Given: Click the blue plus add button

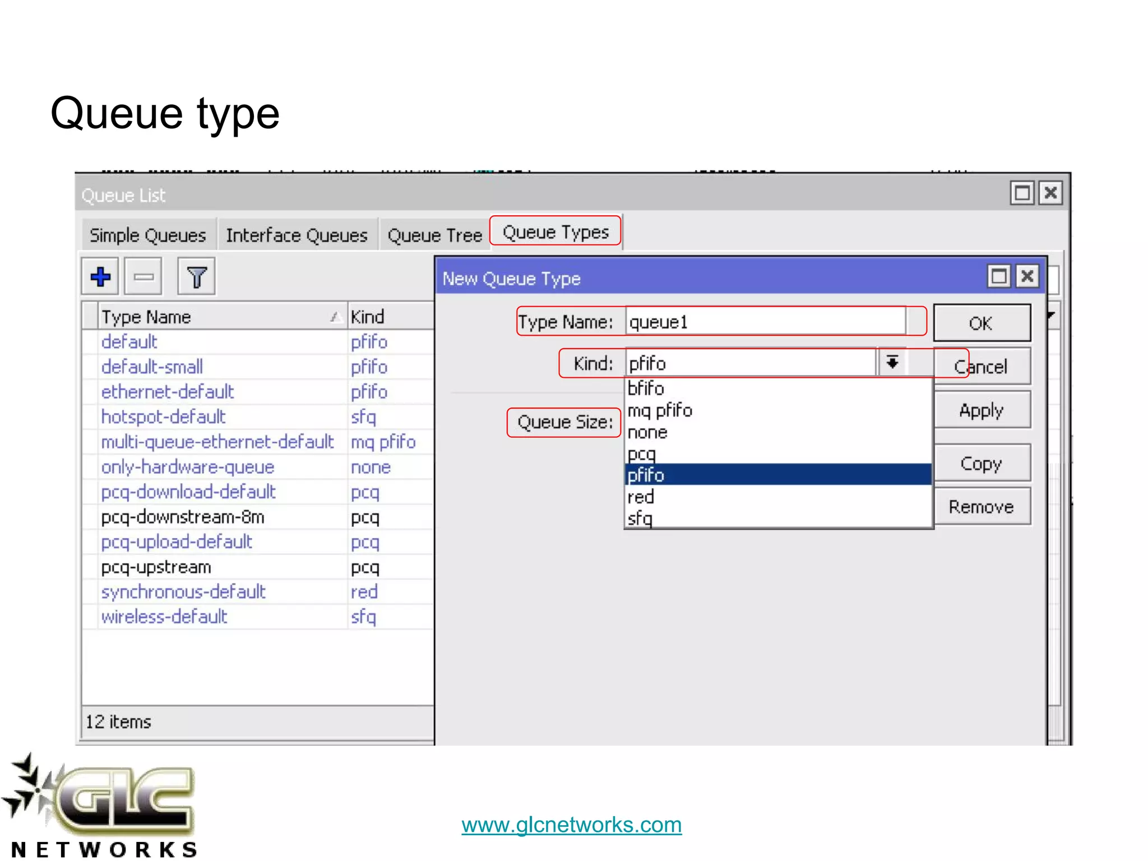Looking at the screenshot, I should [x=100, y=276].
